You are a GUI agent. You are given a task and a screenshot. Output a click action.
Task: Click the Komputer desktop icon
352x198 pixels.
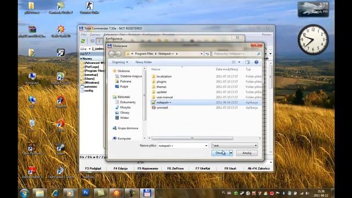click(x=32, y=78)
